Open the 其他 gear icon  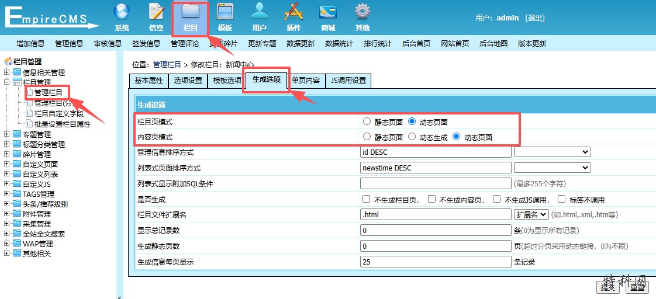(x=362, y=12)
